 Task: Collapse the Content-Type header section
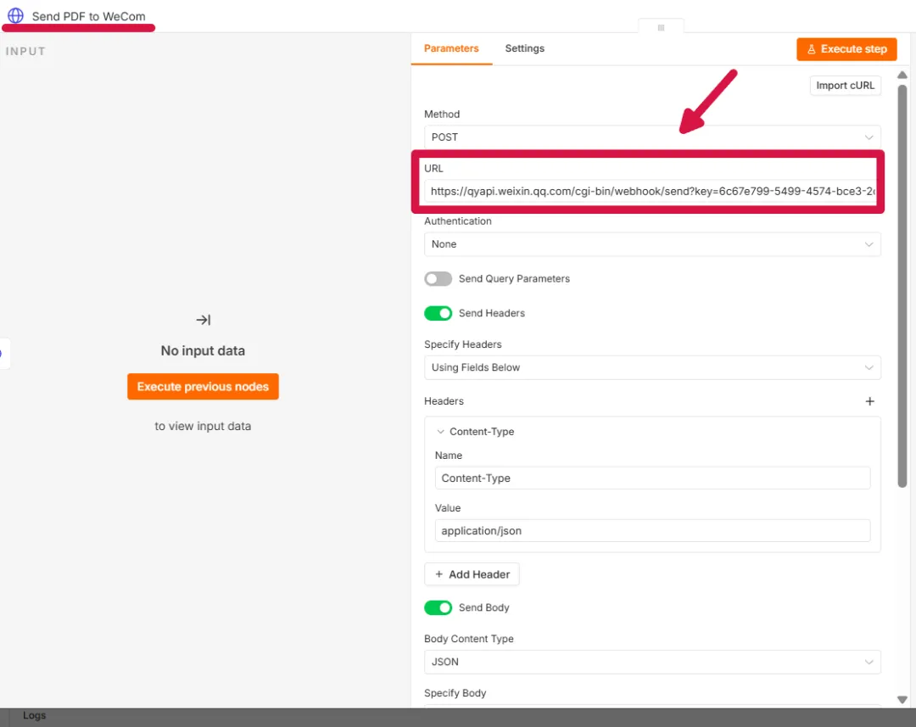coord(440,431)
